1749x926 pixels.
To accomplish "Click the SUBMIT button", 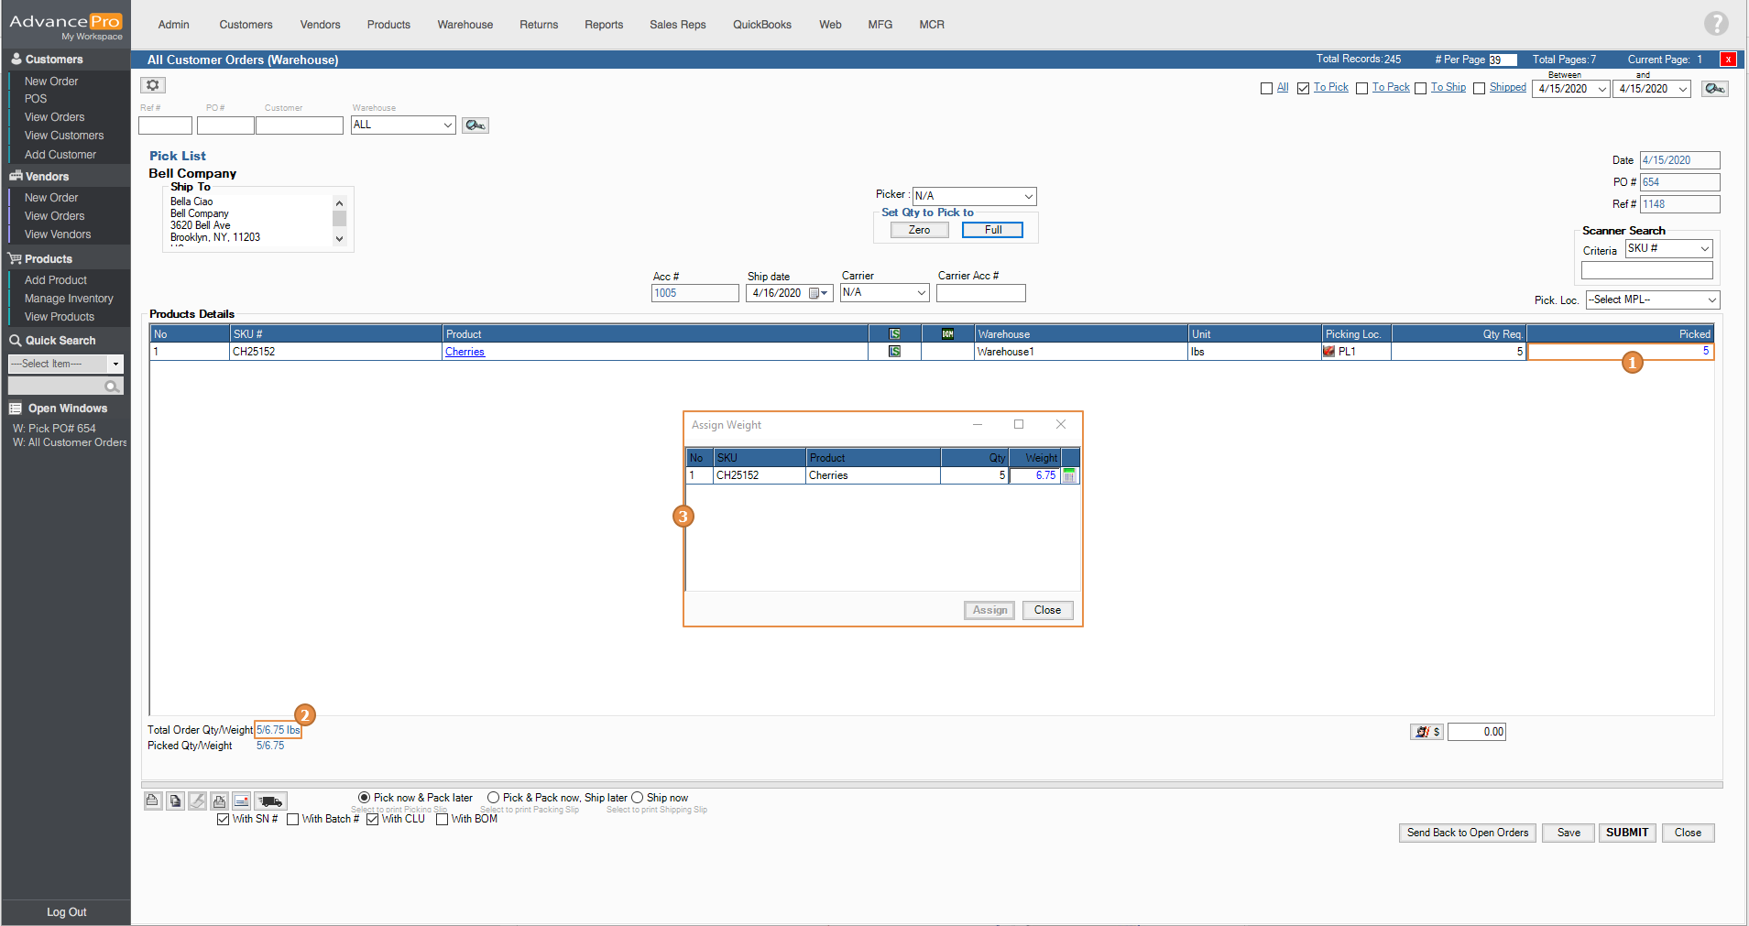I will (x=1626, y=833).
